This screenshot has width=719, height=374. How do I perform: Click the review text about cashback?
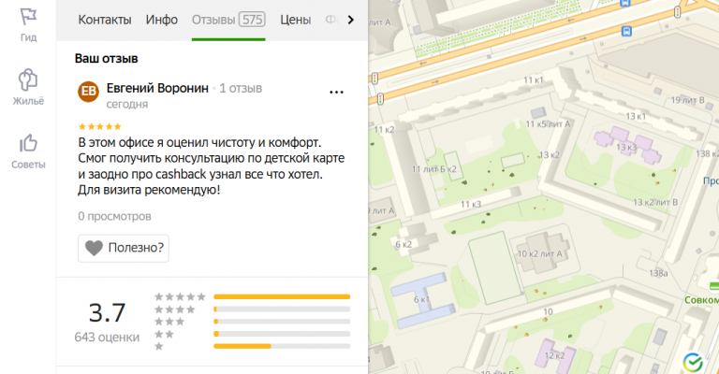(x=211, y=166)
